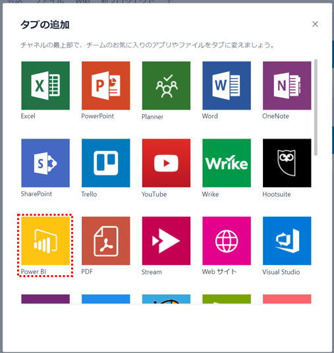Click the YouTube label text
Viewport: 334px width, 353px height.
click(154, 194)
